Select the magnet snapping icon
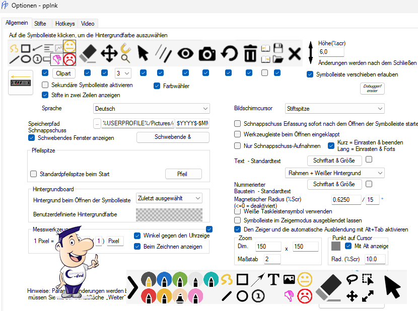 pyautogui.click(x=126, y=53)
